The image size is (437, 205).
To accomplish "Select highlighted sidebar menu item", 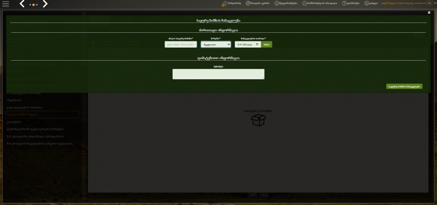I will 42,114.
